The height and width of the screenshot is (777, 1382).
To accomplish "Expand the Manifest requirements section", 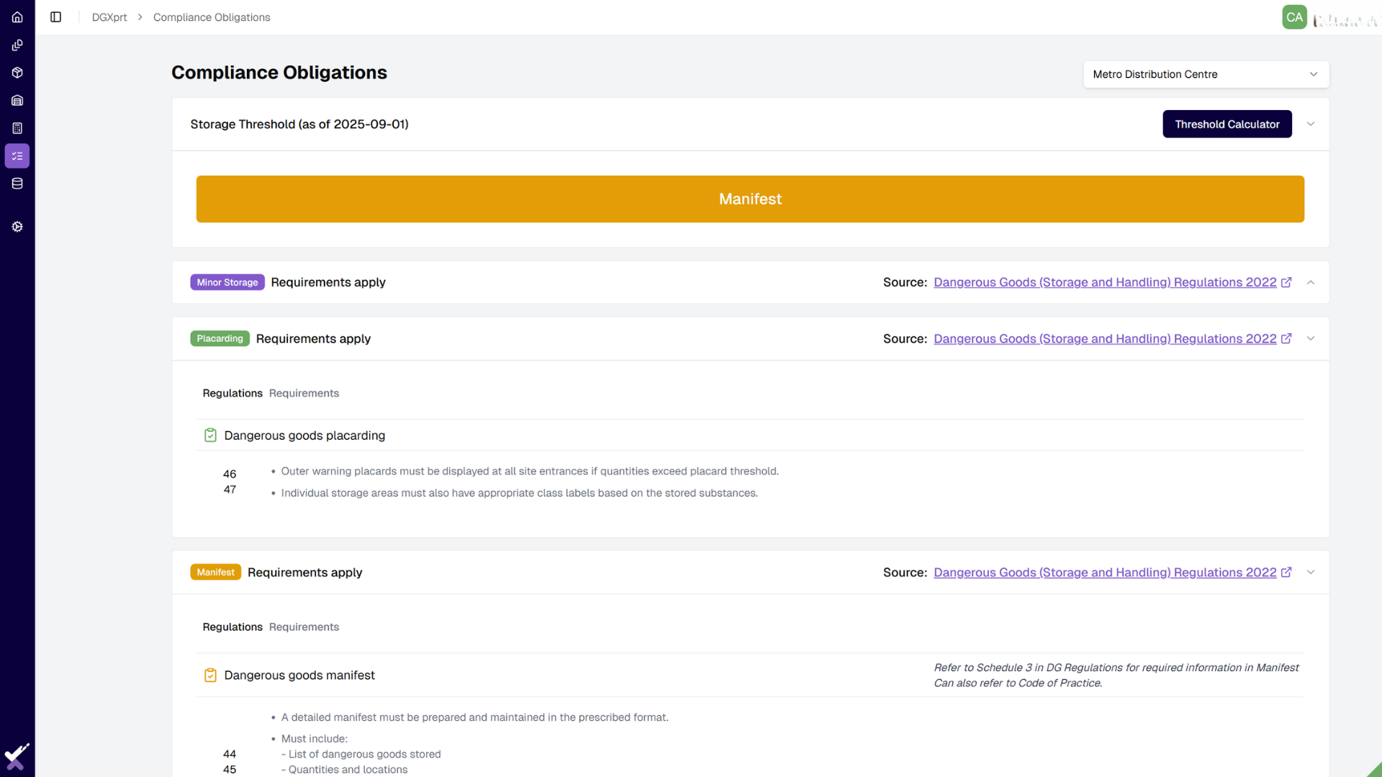I will point(1311,572).
